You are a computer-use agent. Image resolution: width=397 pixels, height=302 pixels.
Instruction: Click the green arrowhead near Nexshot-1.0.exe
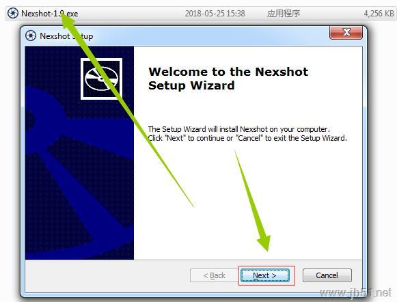[x=68, y=22]
